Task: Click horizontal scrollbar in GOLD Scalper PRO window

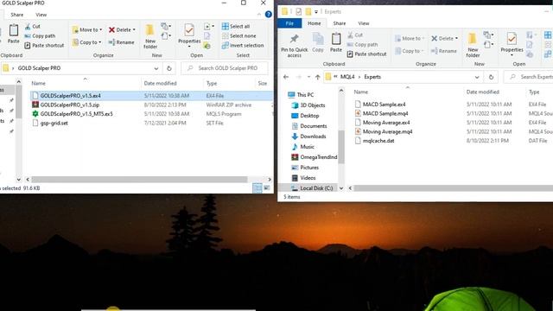Action: (139, 180)
